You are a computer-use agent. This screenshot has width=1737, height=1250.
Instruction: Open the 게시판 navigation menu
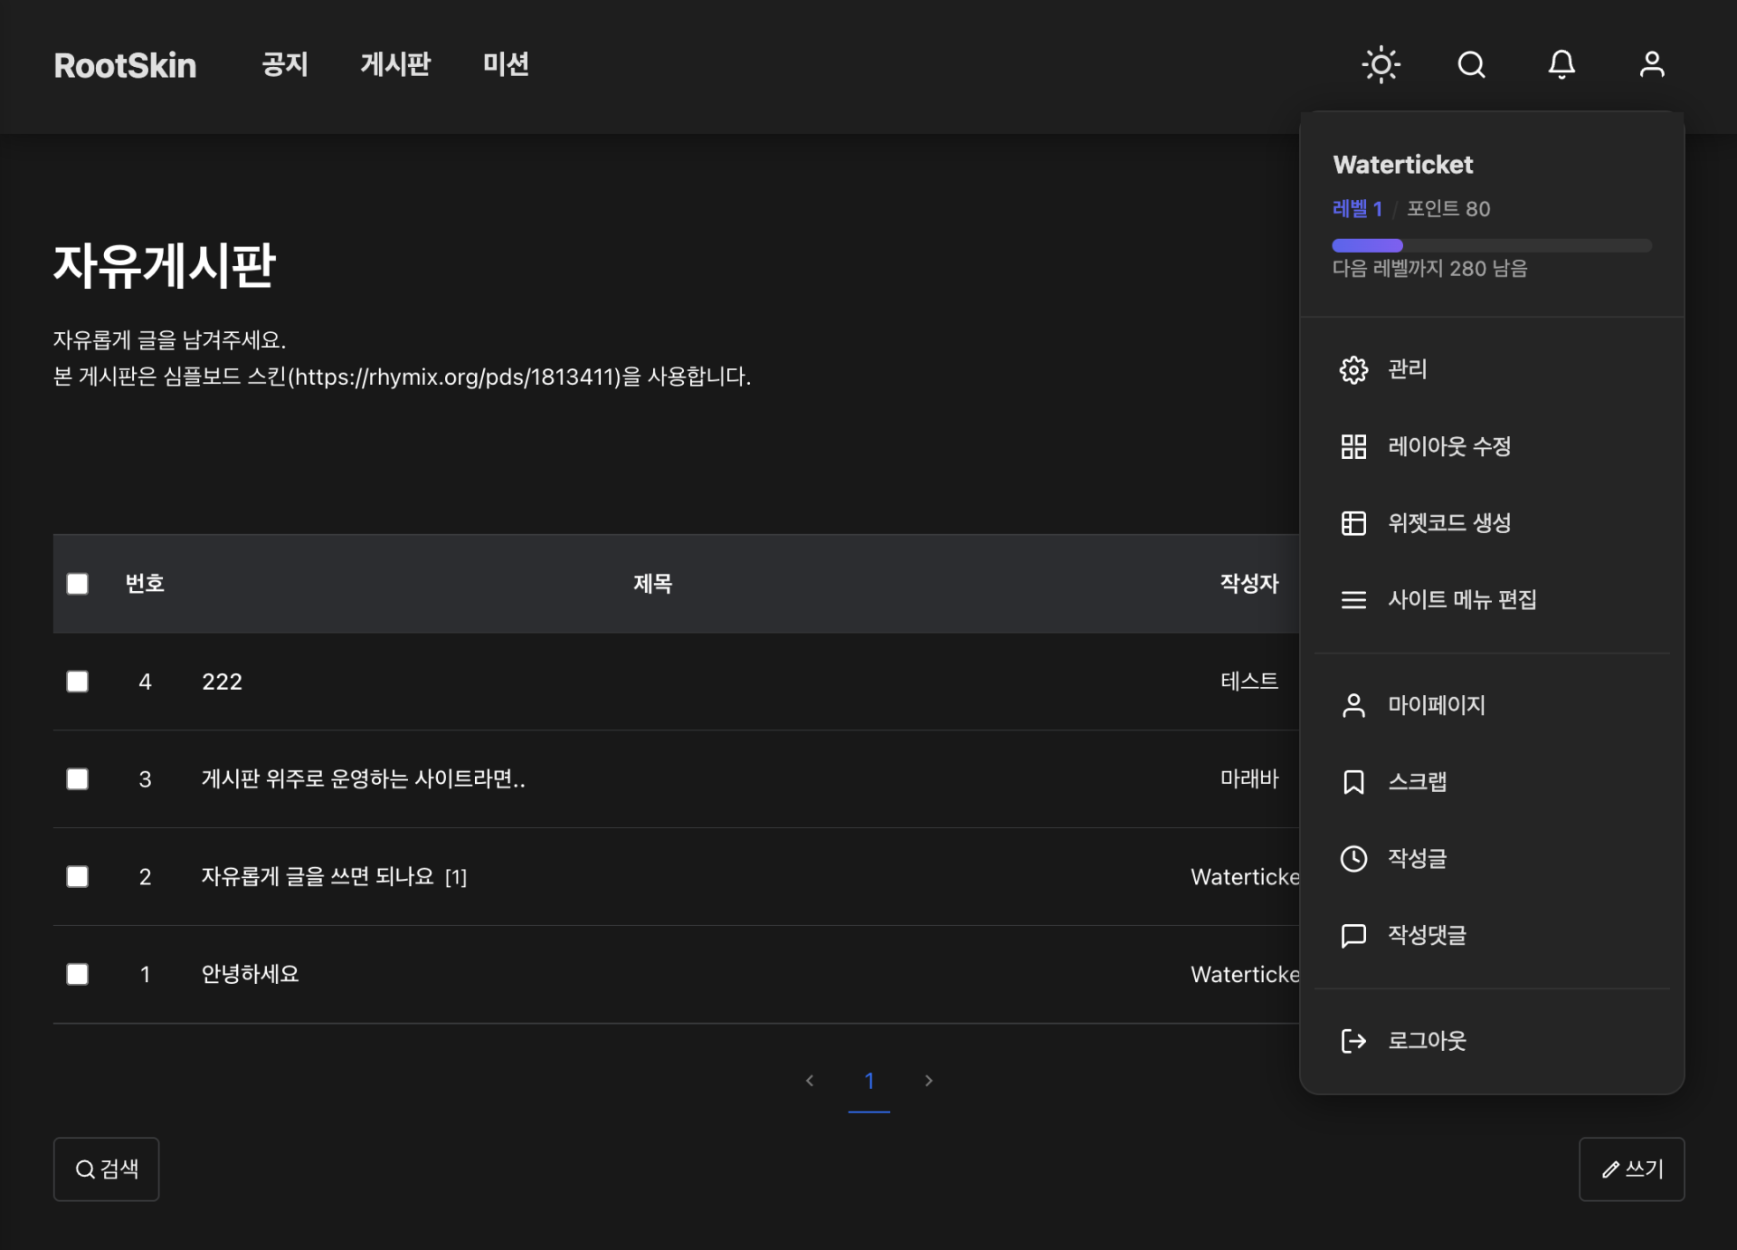(395, 64)
